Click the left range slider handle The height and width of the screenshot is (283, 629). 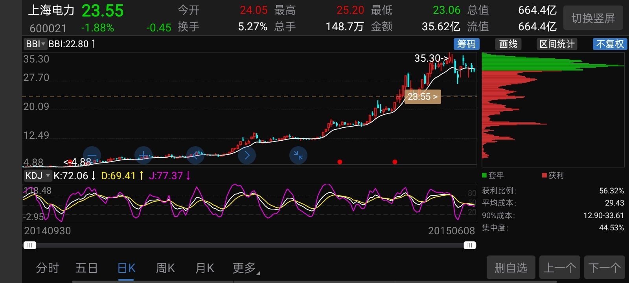click(x=29, y=245)
